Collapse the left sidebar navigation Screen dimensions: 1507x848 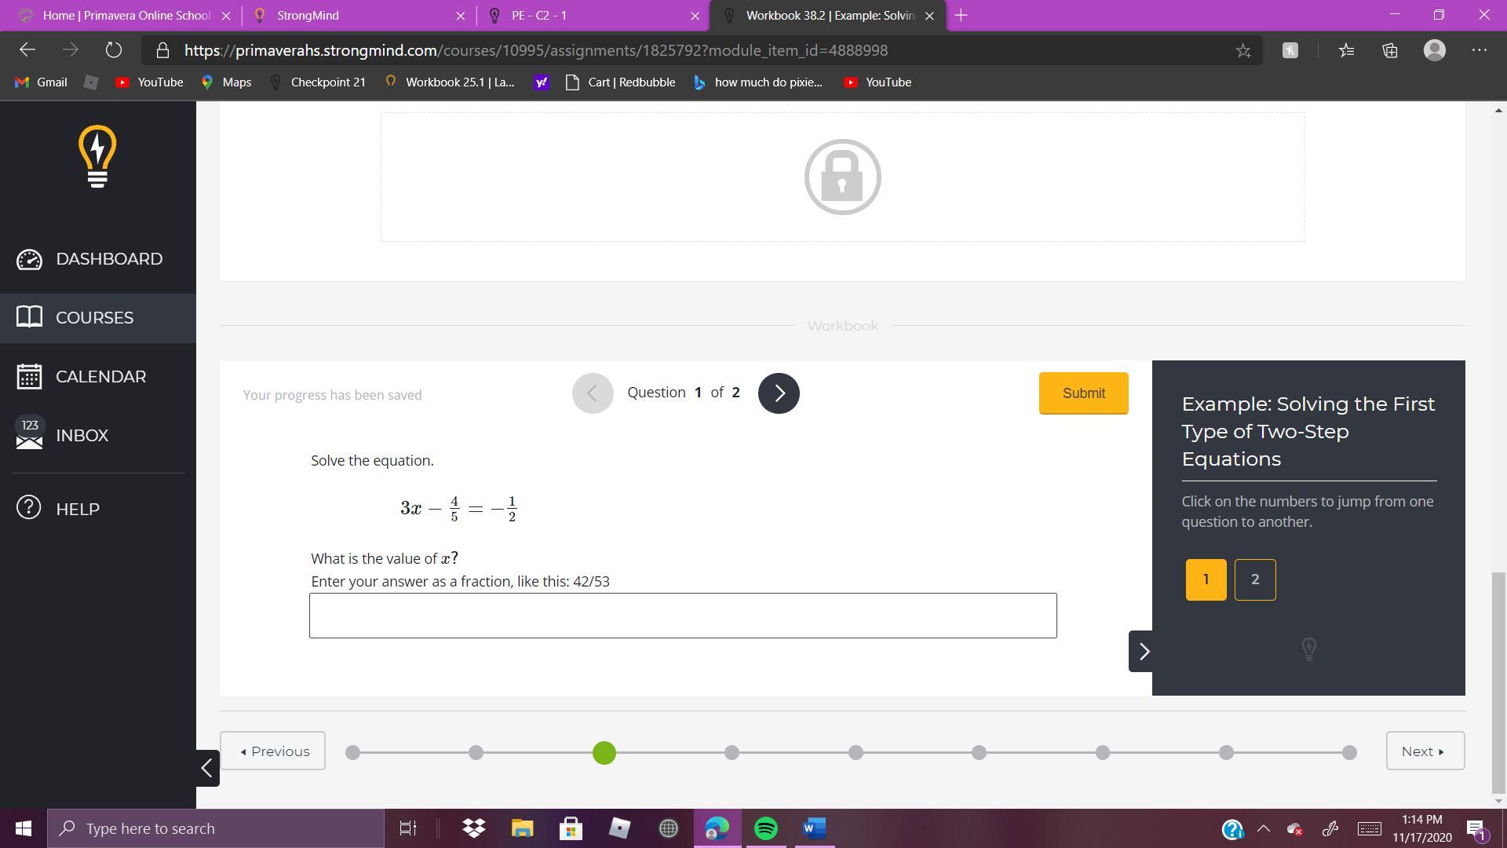(207, 767)
